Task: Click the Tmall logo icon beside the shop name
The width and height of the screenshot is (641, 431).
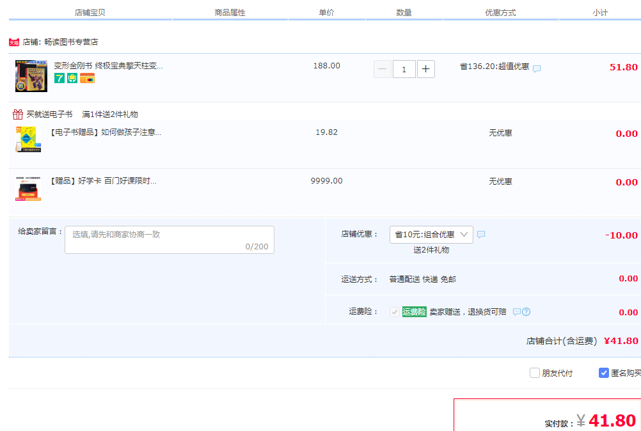Action: (14, 42)
